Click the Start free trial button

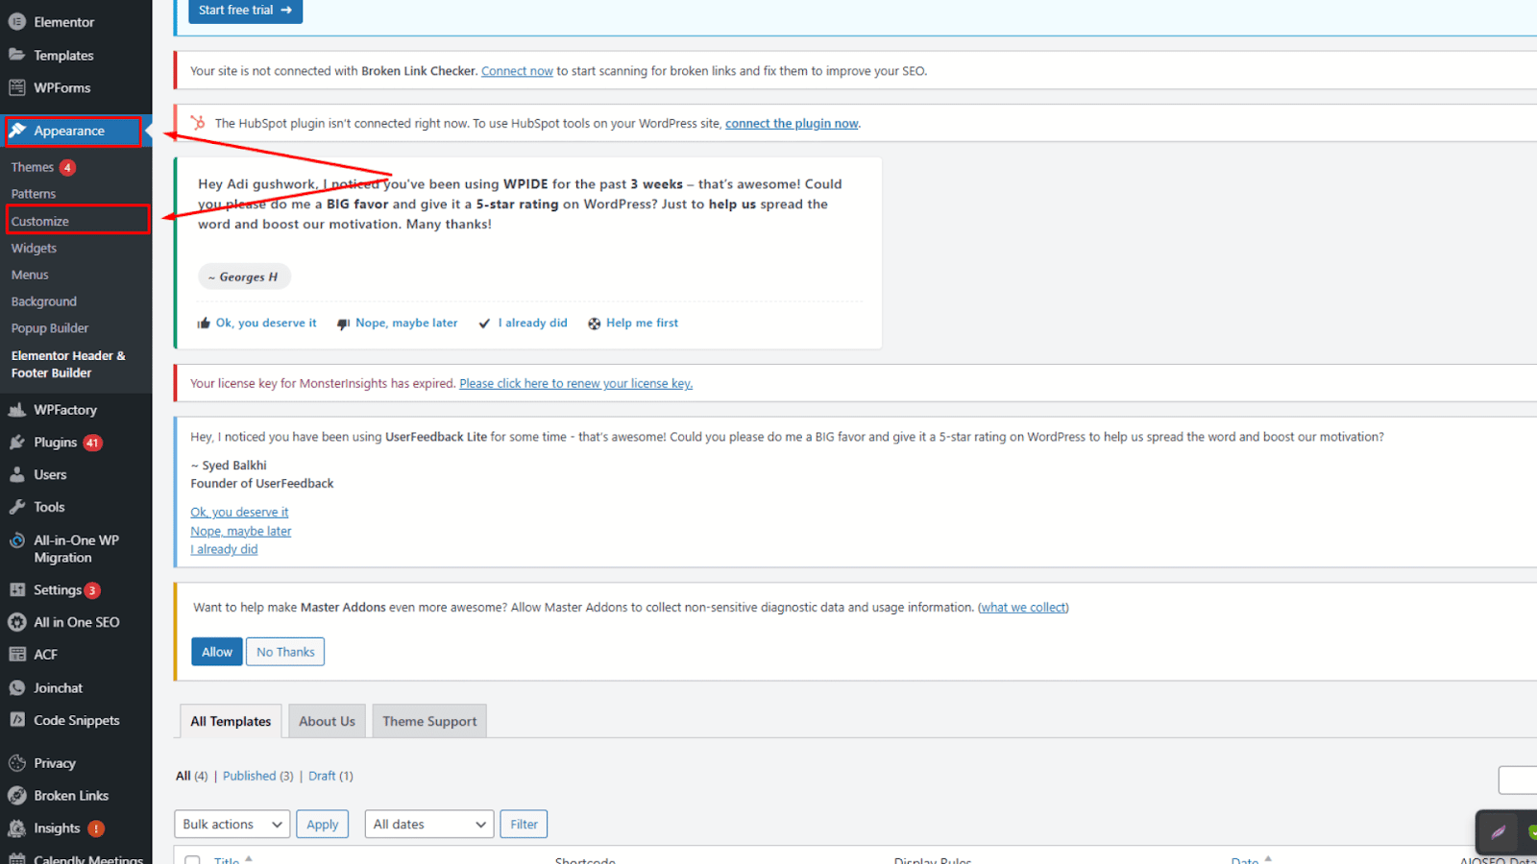tap(245, 11)
